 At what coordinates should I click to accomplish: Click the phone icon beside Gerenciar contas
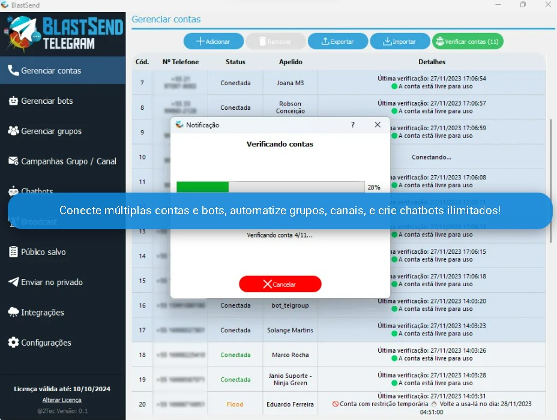[x=13, y=71]
